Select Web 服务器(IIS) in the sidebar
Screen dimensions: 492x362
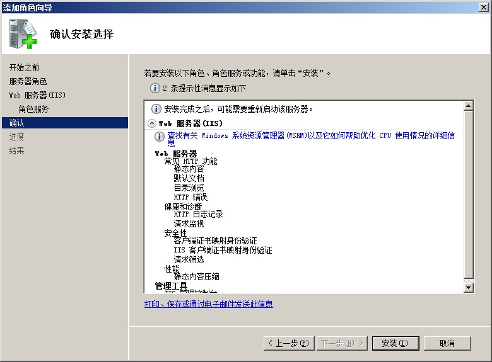[x=37, y=95]
